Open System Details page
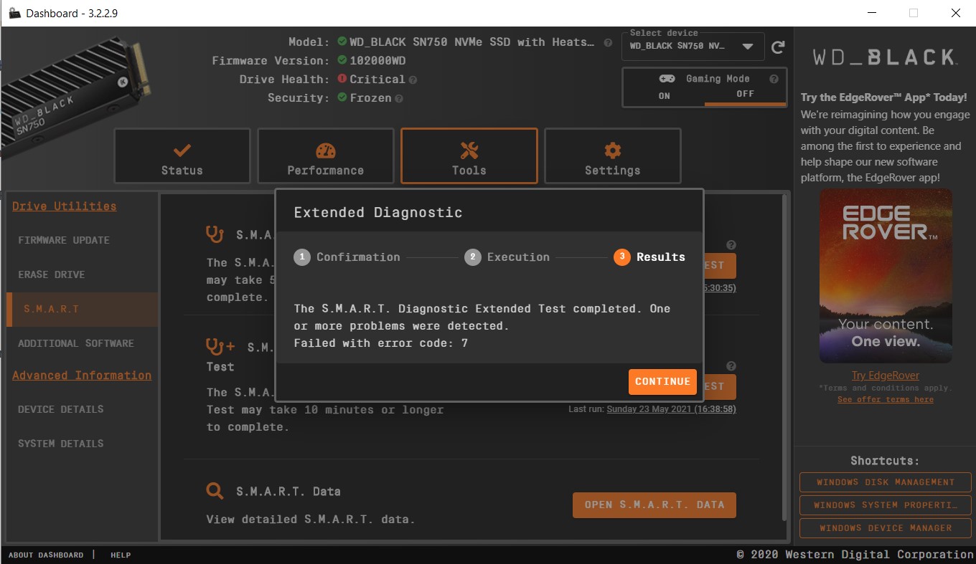This screenshot has width=976, height=564. pyautogui.click(x=61, y=444)
